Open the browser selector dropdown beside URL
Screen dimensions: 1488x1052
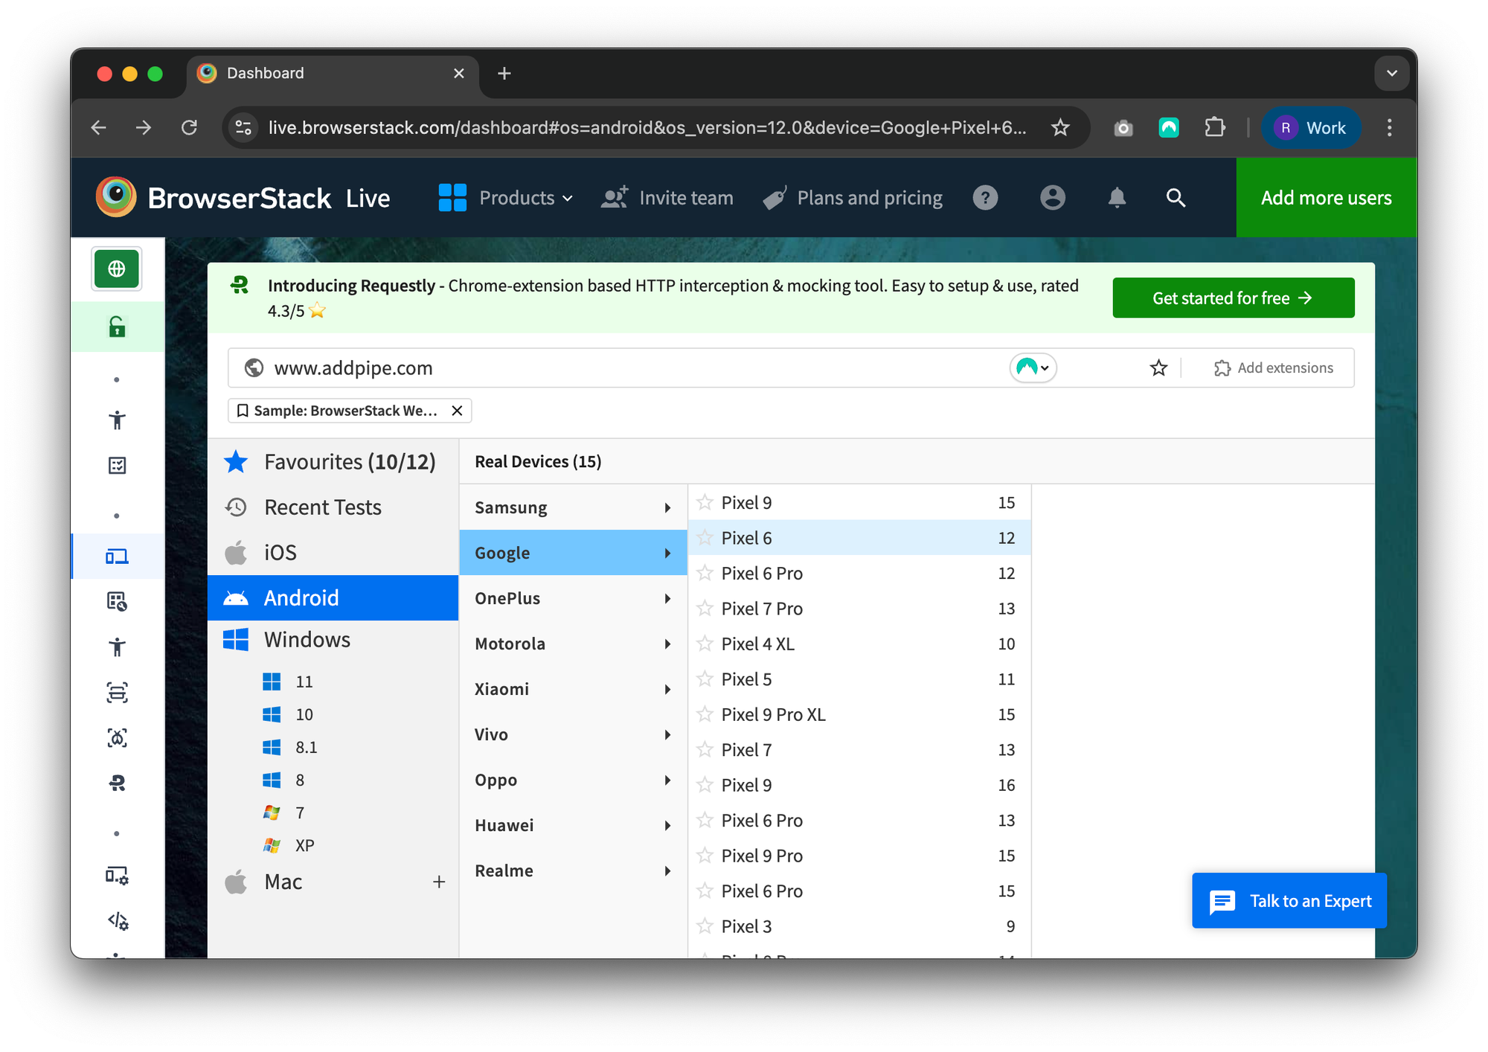1034,368
